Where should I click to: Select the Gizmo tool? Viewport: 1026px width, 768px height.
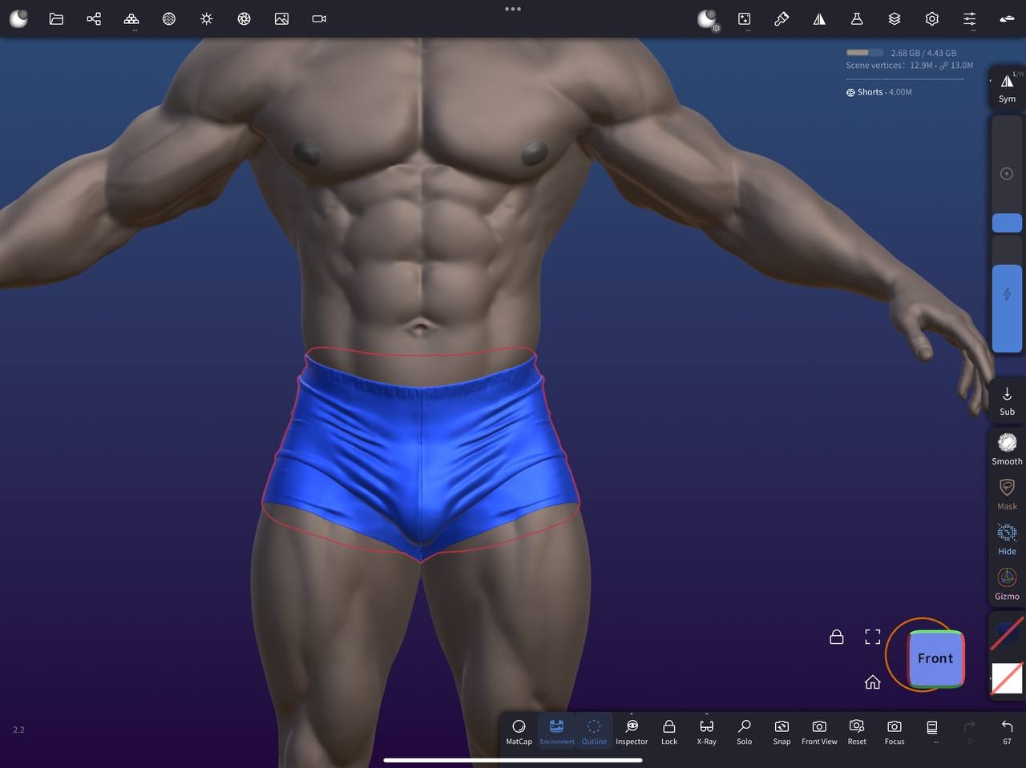1007,583
